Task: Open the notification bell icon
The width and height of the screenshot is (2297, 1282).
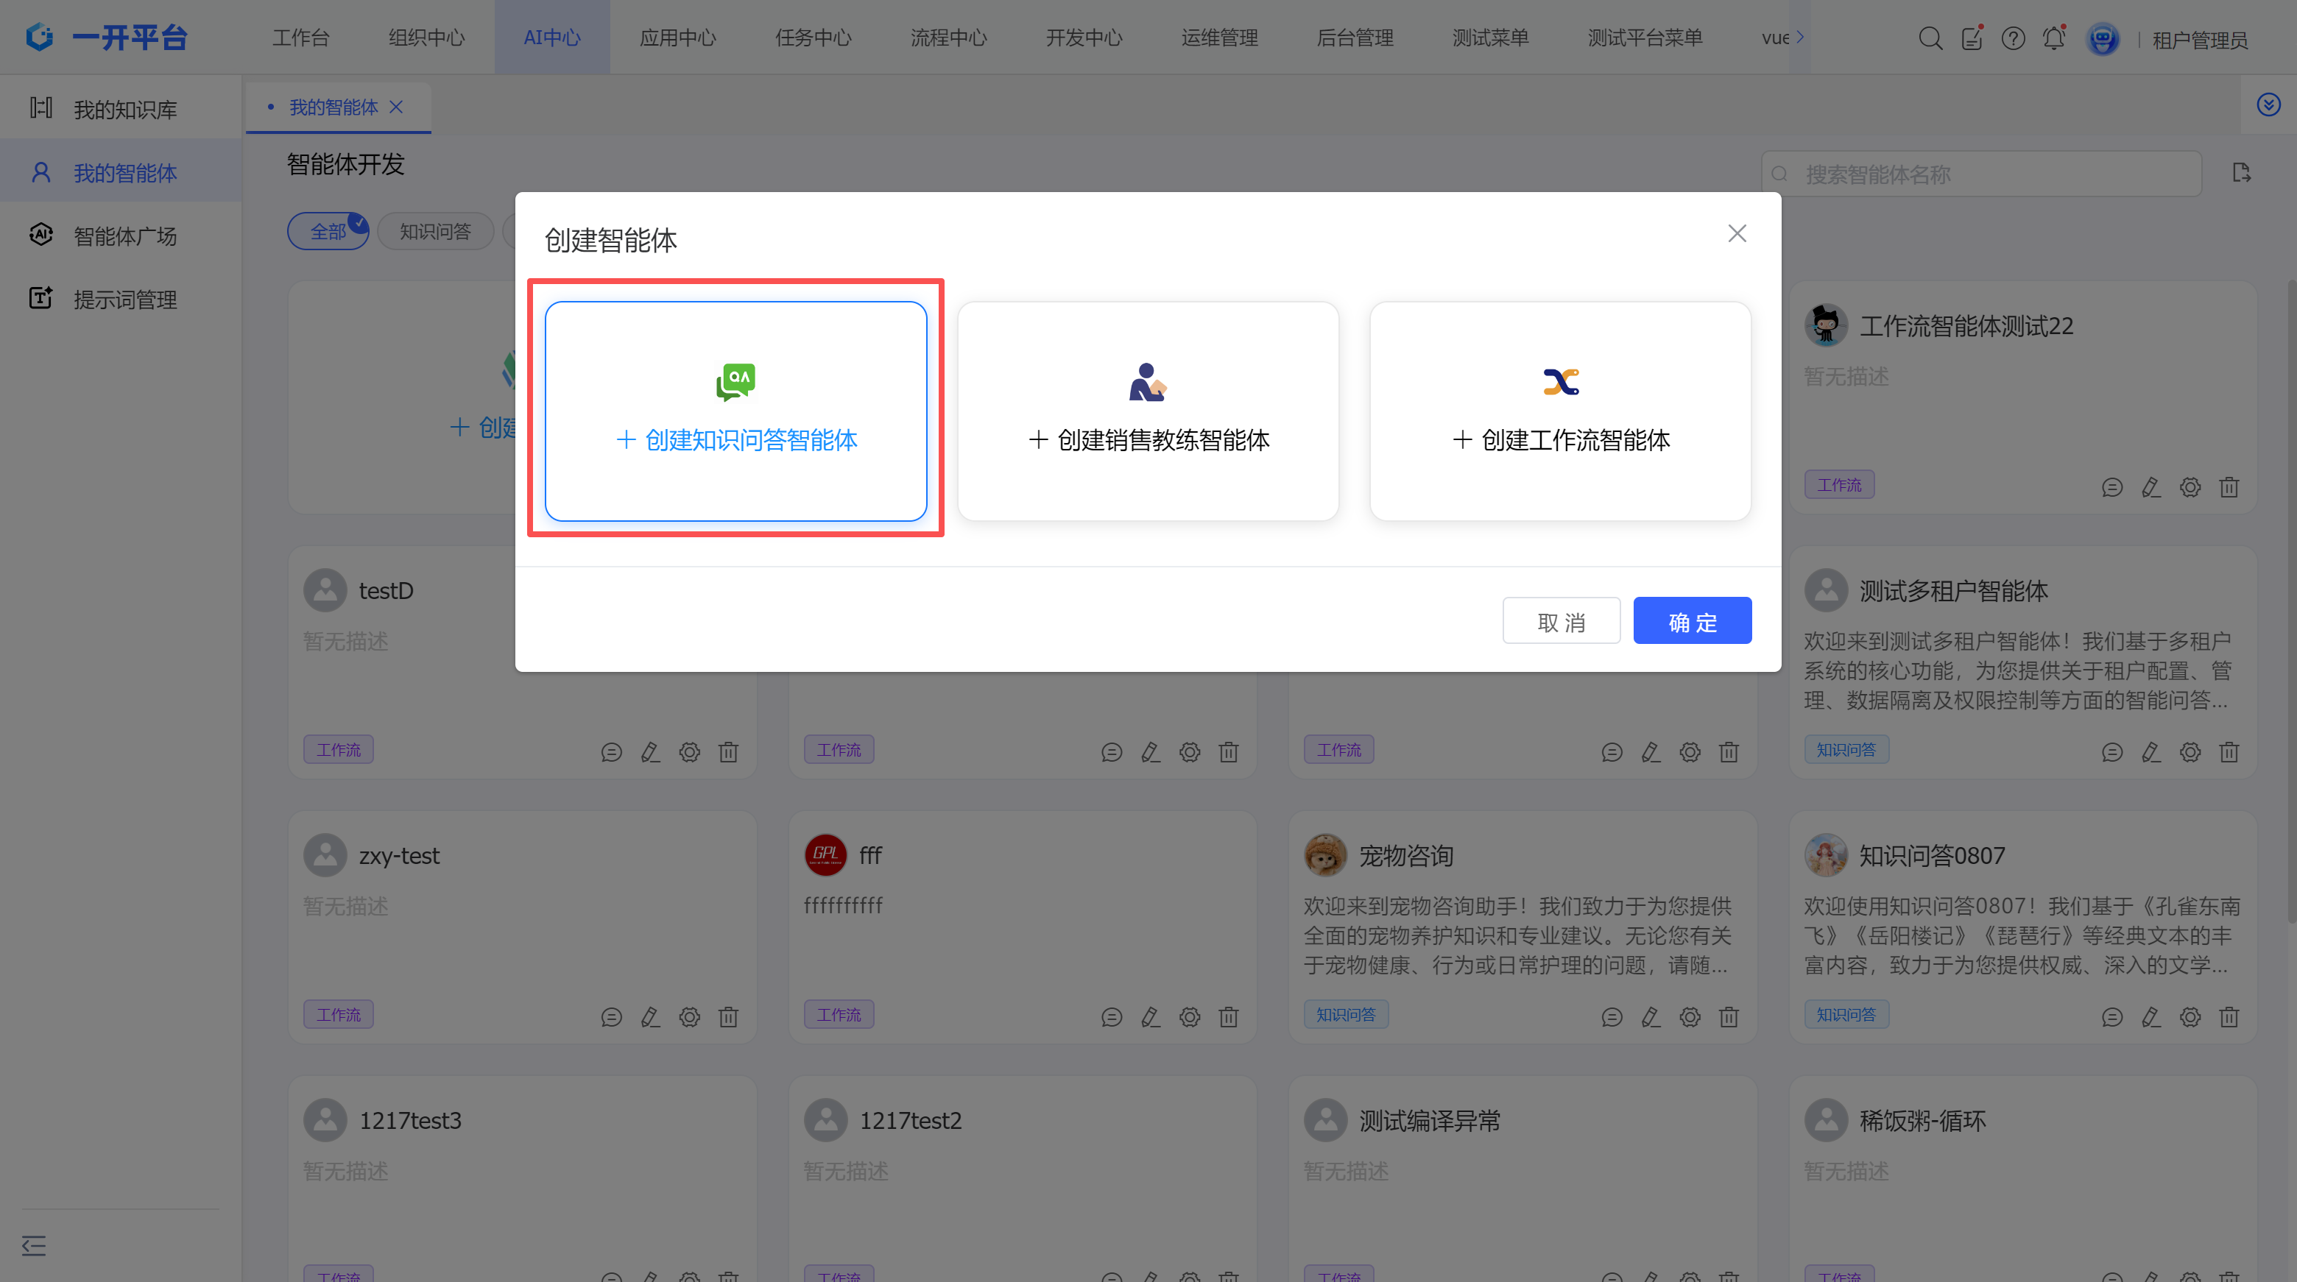Action: click(2053, 38)
